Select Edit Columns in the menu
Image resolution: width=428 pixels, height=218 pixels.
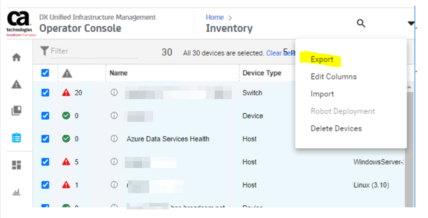[333, 77]
